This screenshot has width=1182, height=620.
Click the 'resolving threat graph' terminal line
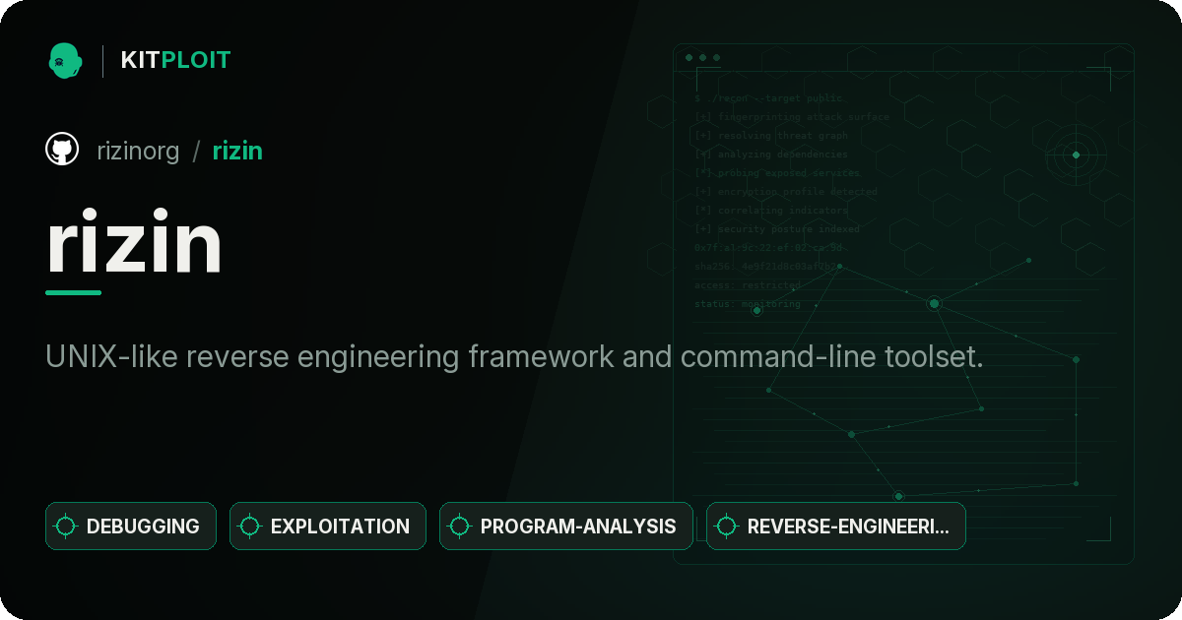pos(770,136)
